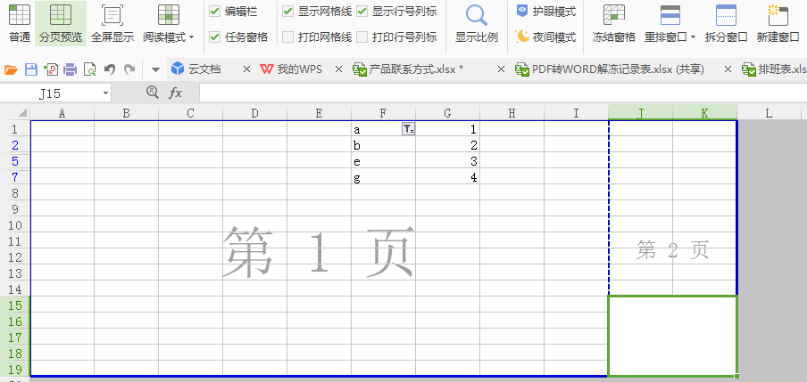Turn on eye protection mode (护眼模式)
Screen dimensions: 807x382
pos(546,12)
